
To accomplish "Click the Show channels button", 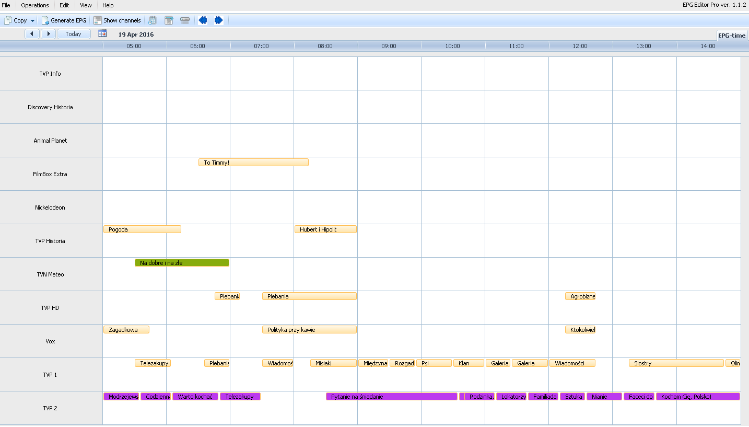I will 118,20.
